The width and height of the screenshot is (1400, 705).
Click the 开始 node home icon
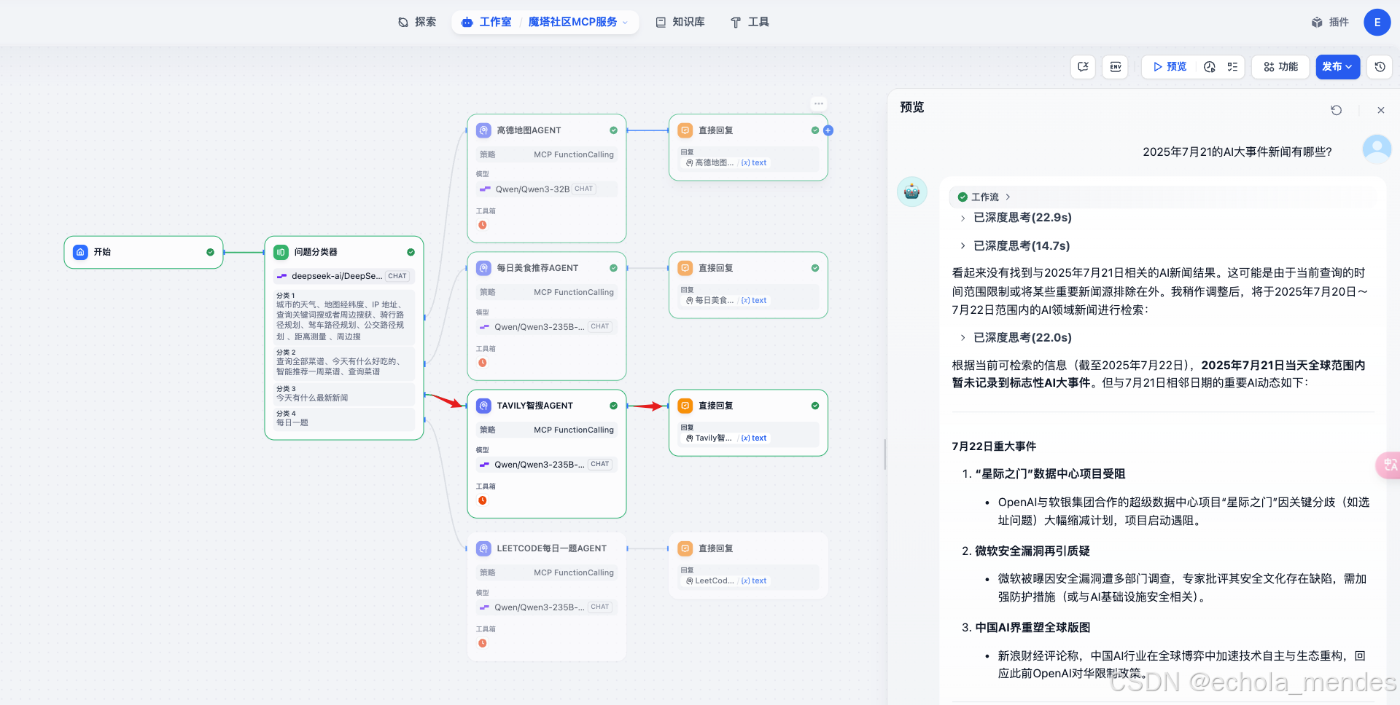click(x=80, y=252)
